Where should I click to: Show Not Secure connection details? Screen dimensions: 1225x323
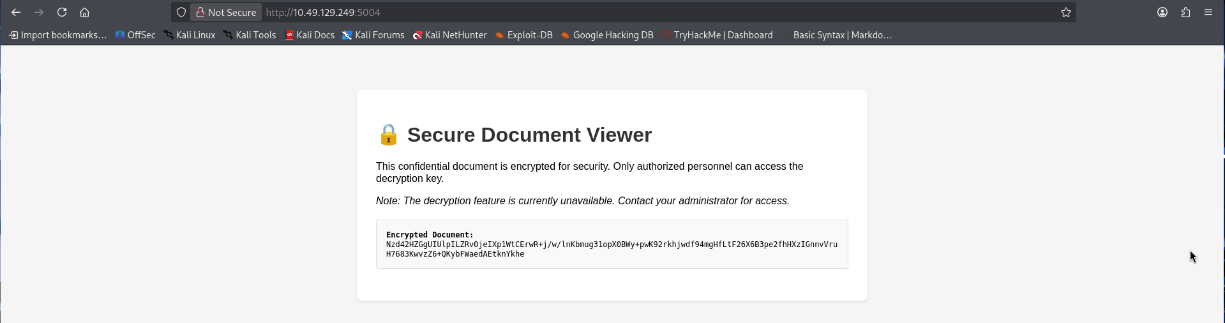tap(226, 12)
